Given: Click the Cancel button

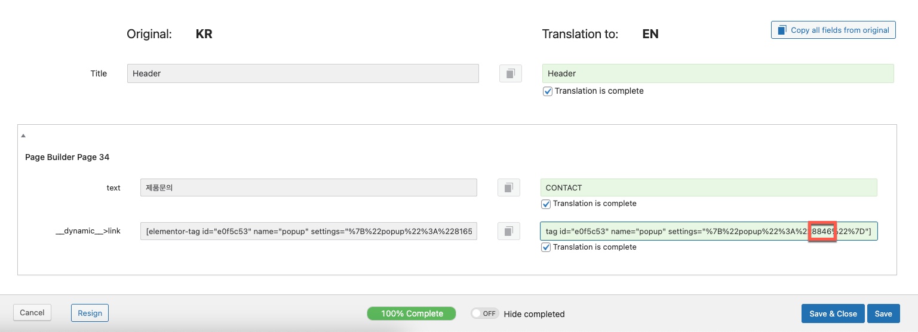Looking at the screenshot, I should (x=32, y=312).
